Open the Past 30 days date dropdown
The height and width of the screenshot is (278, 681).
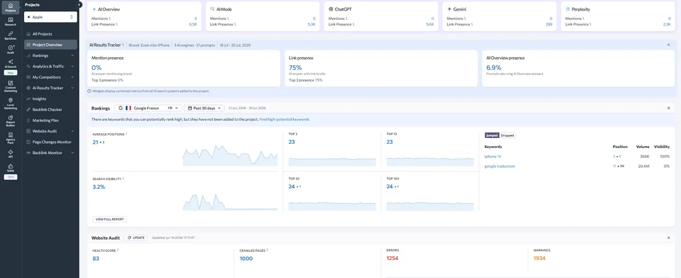pos(204,108)
